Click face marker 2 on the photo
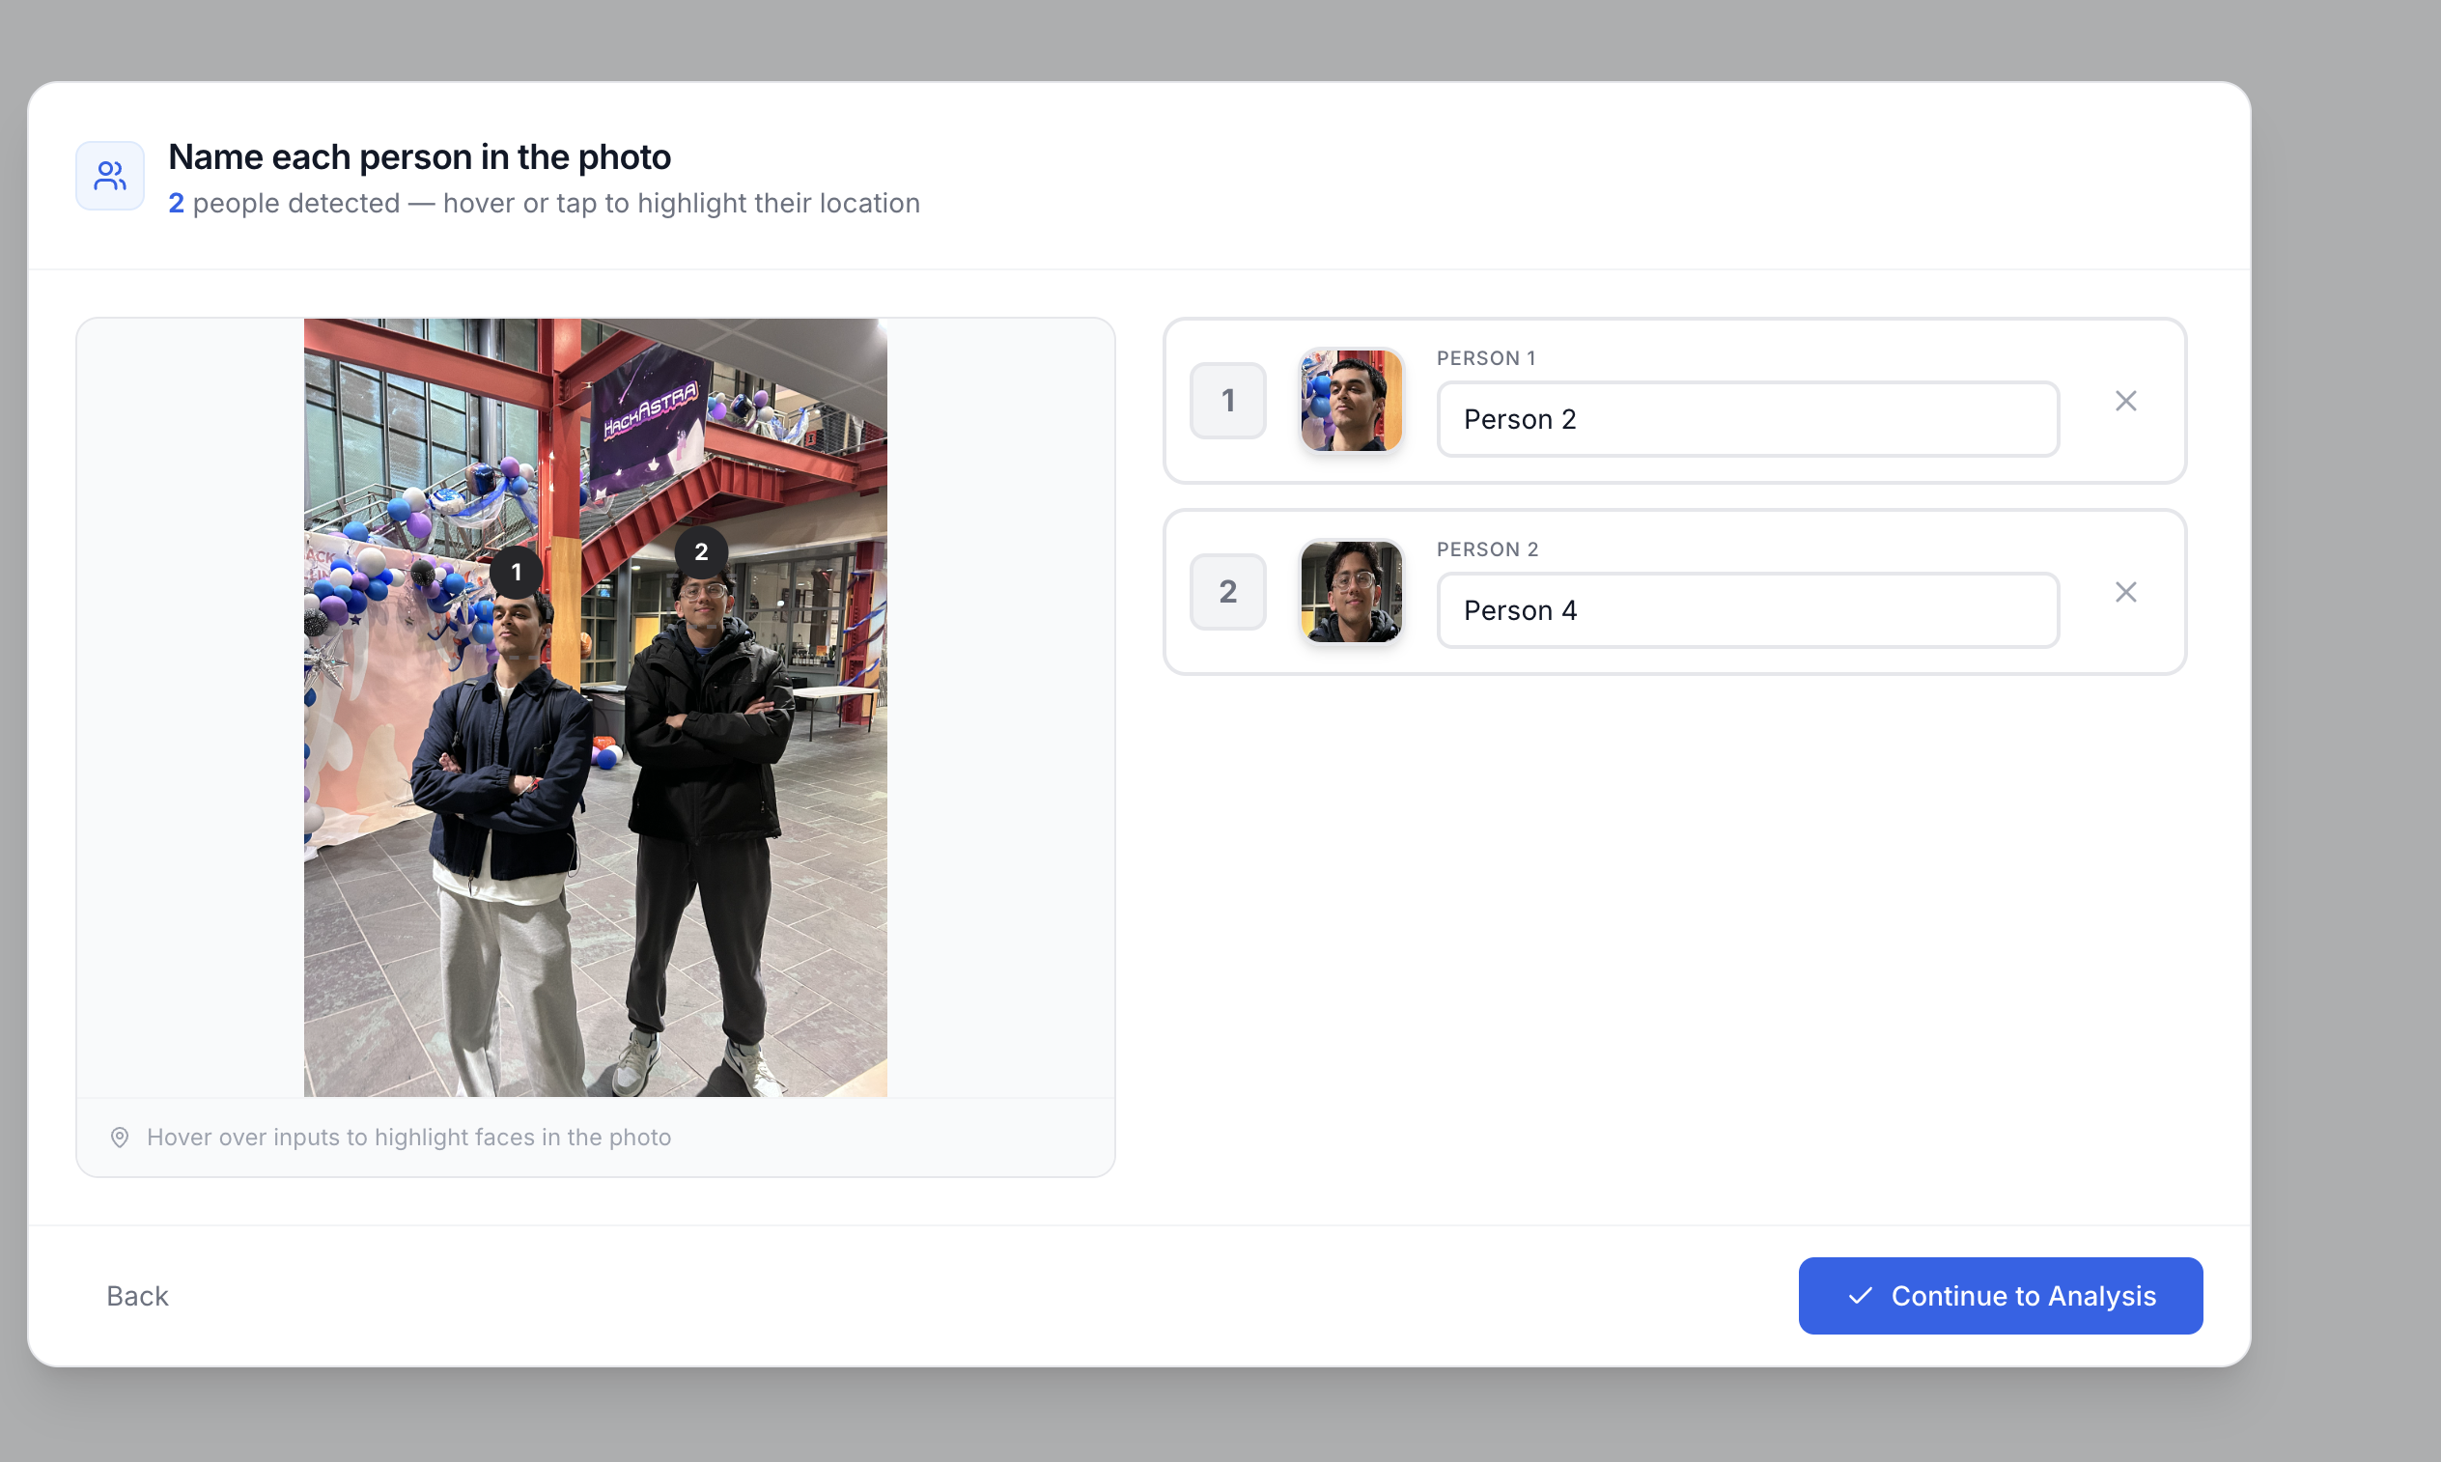 [x=700, y=551]
